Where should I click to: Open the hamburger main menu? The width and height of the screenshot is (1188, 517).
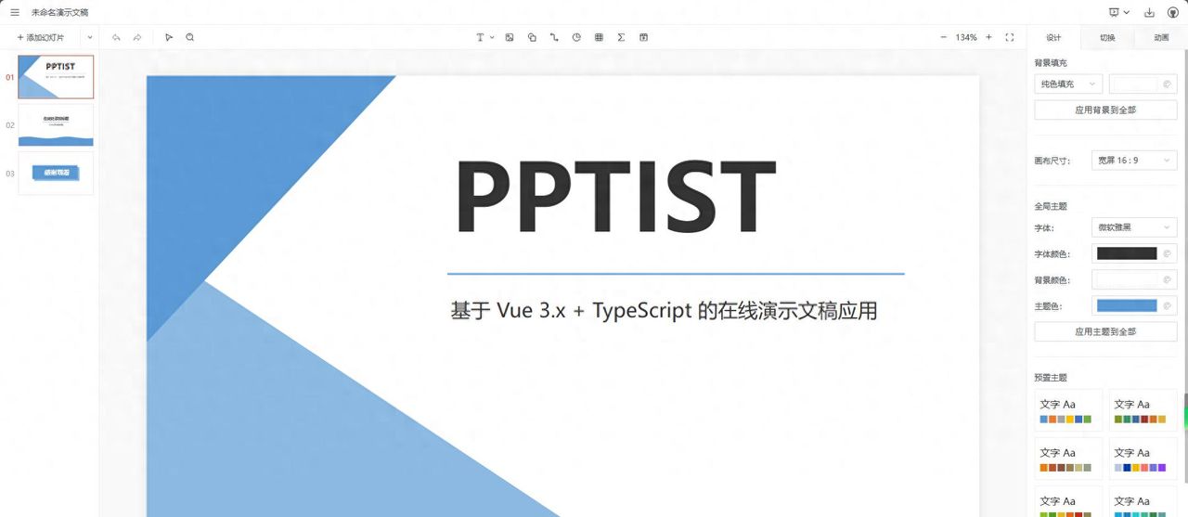tap(15, 12)
